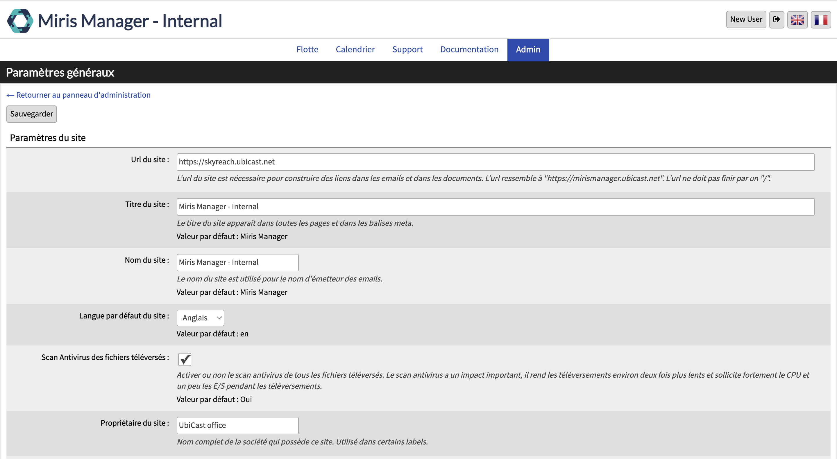837x459 pixels.
Task: Switch language with the French flag
Action: pos(821,19)
